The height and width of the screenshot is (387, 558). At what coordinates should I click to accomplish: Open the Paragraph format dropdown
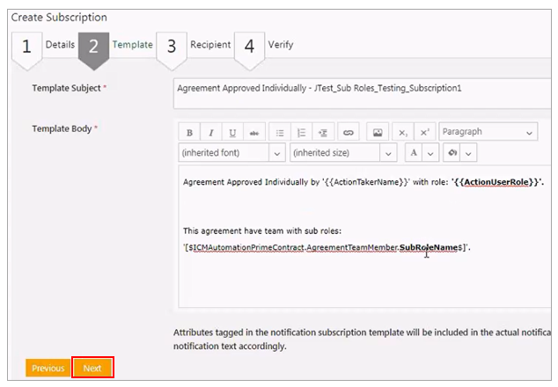(488, 132)
